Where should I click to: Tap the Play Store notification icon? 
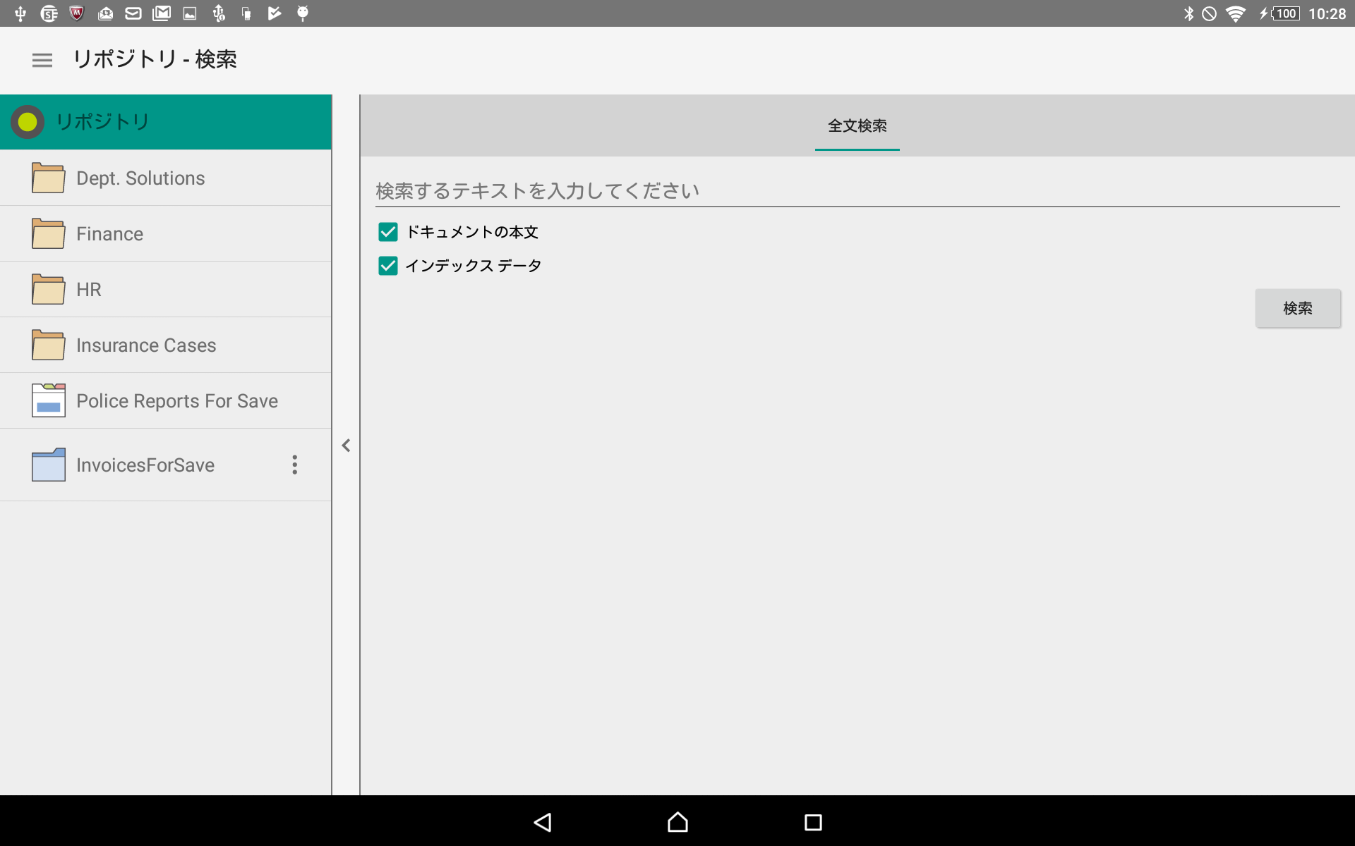click(275, 13)
